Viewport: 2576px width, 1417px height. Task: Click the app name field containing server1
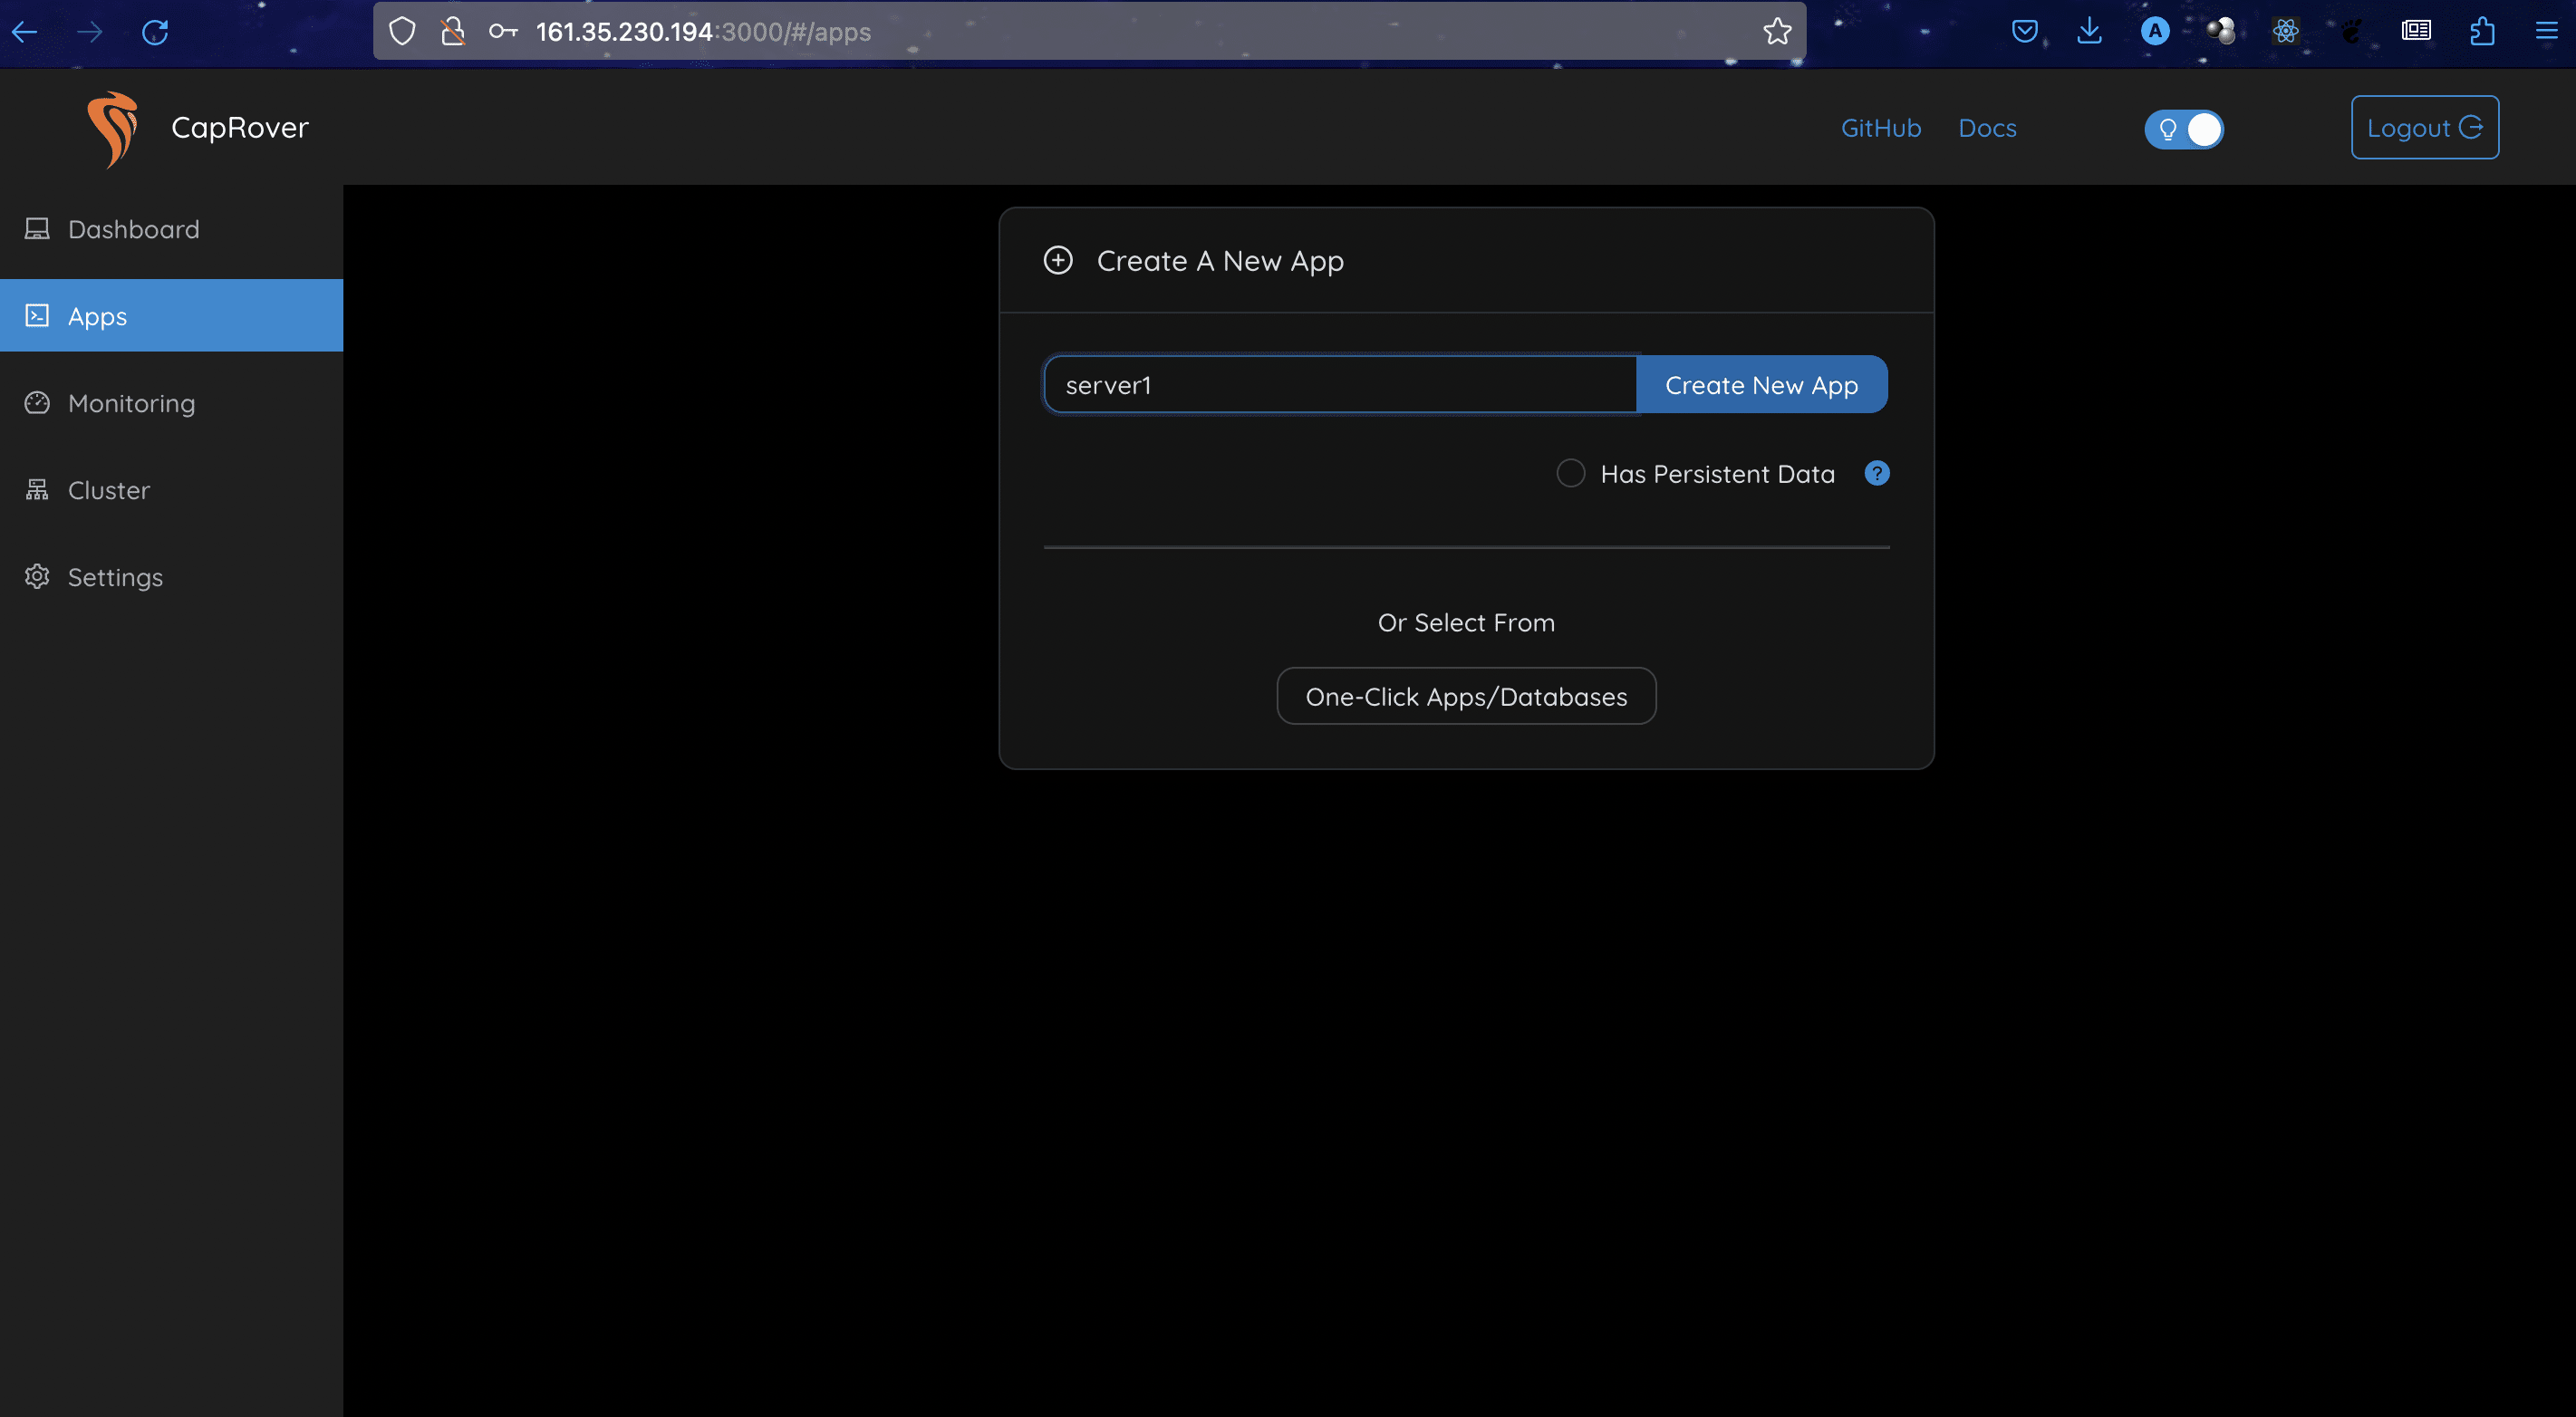tap(1338, 385)
